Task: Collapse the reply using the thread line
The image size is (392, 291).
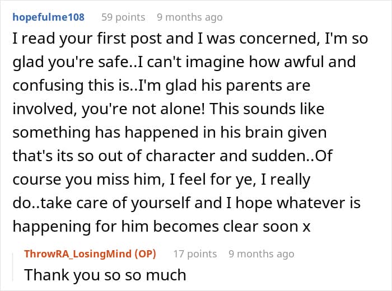Action: click(13, 267)
